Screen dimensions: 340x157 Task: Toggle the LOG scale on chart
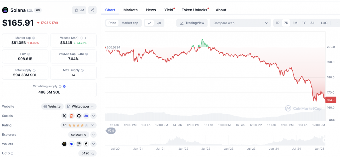pos(324,23)
